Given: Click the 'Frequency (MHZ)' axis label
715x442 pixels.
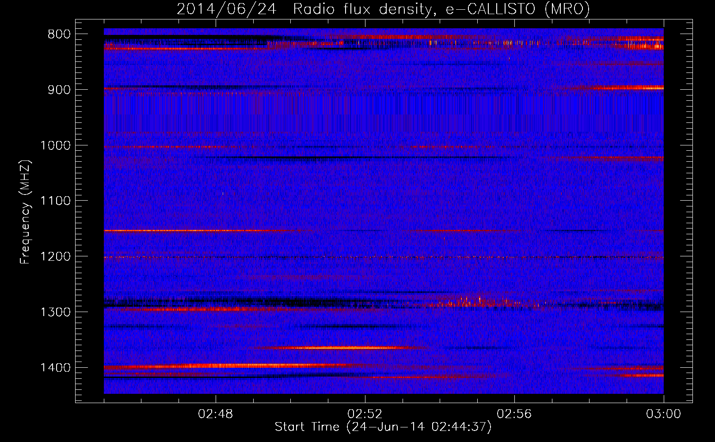Looking at the screenshot, I should pos(26,212).
